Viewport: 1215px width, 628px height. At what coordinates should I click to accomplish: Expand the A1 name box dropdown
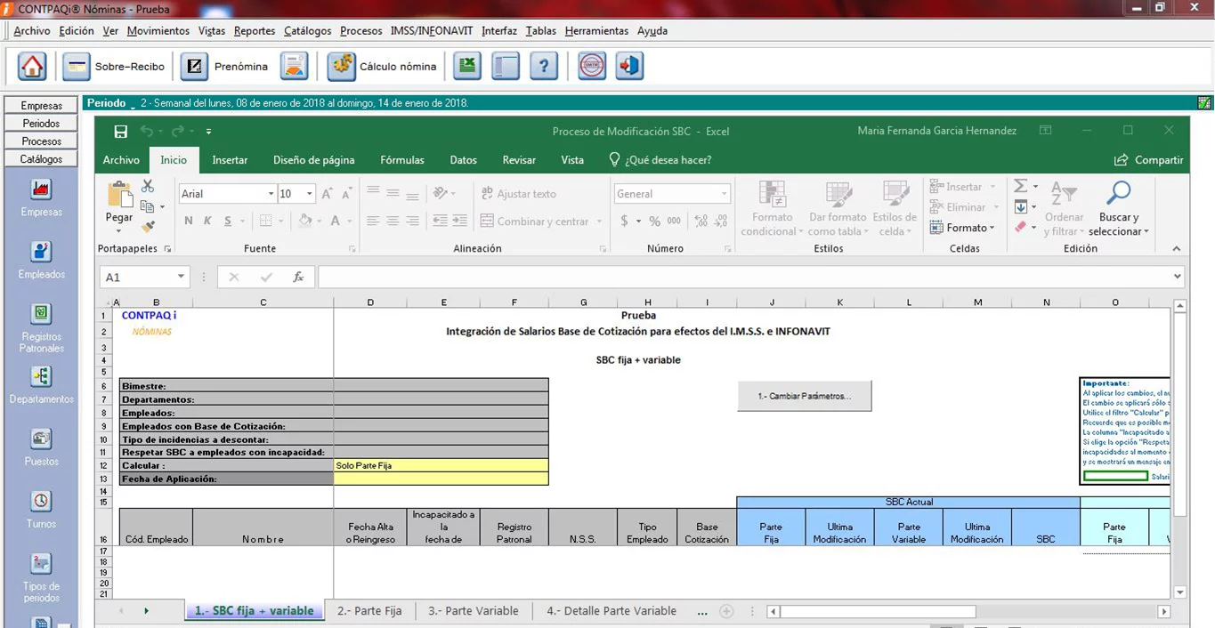[181, 278]
